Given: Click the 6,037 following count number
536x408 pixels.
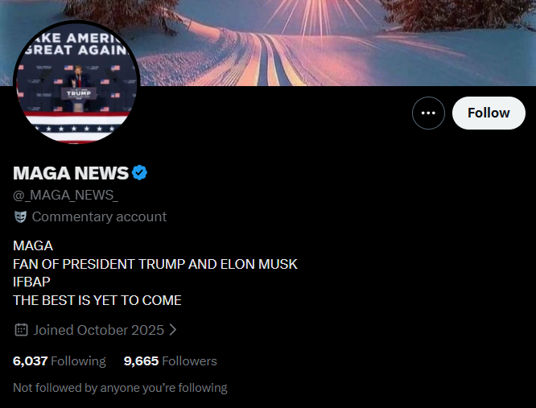Looking at the screenshot, I should (x=30, y=361).
